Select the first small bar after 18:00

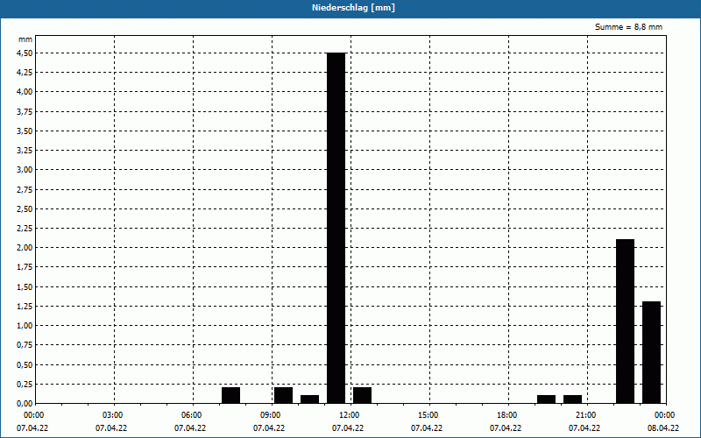[x=546, y=399]
